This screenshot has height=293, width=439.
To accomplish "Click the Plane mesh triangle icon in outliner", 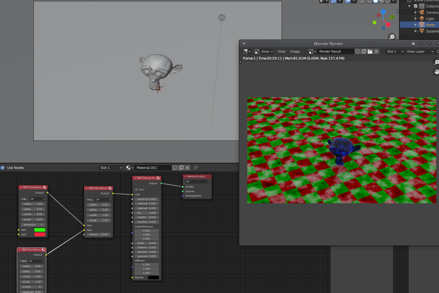I will [422, 25].
